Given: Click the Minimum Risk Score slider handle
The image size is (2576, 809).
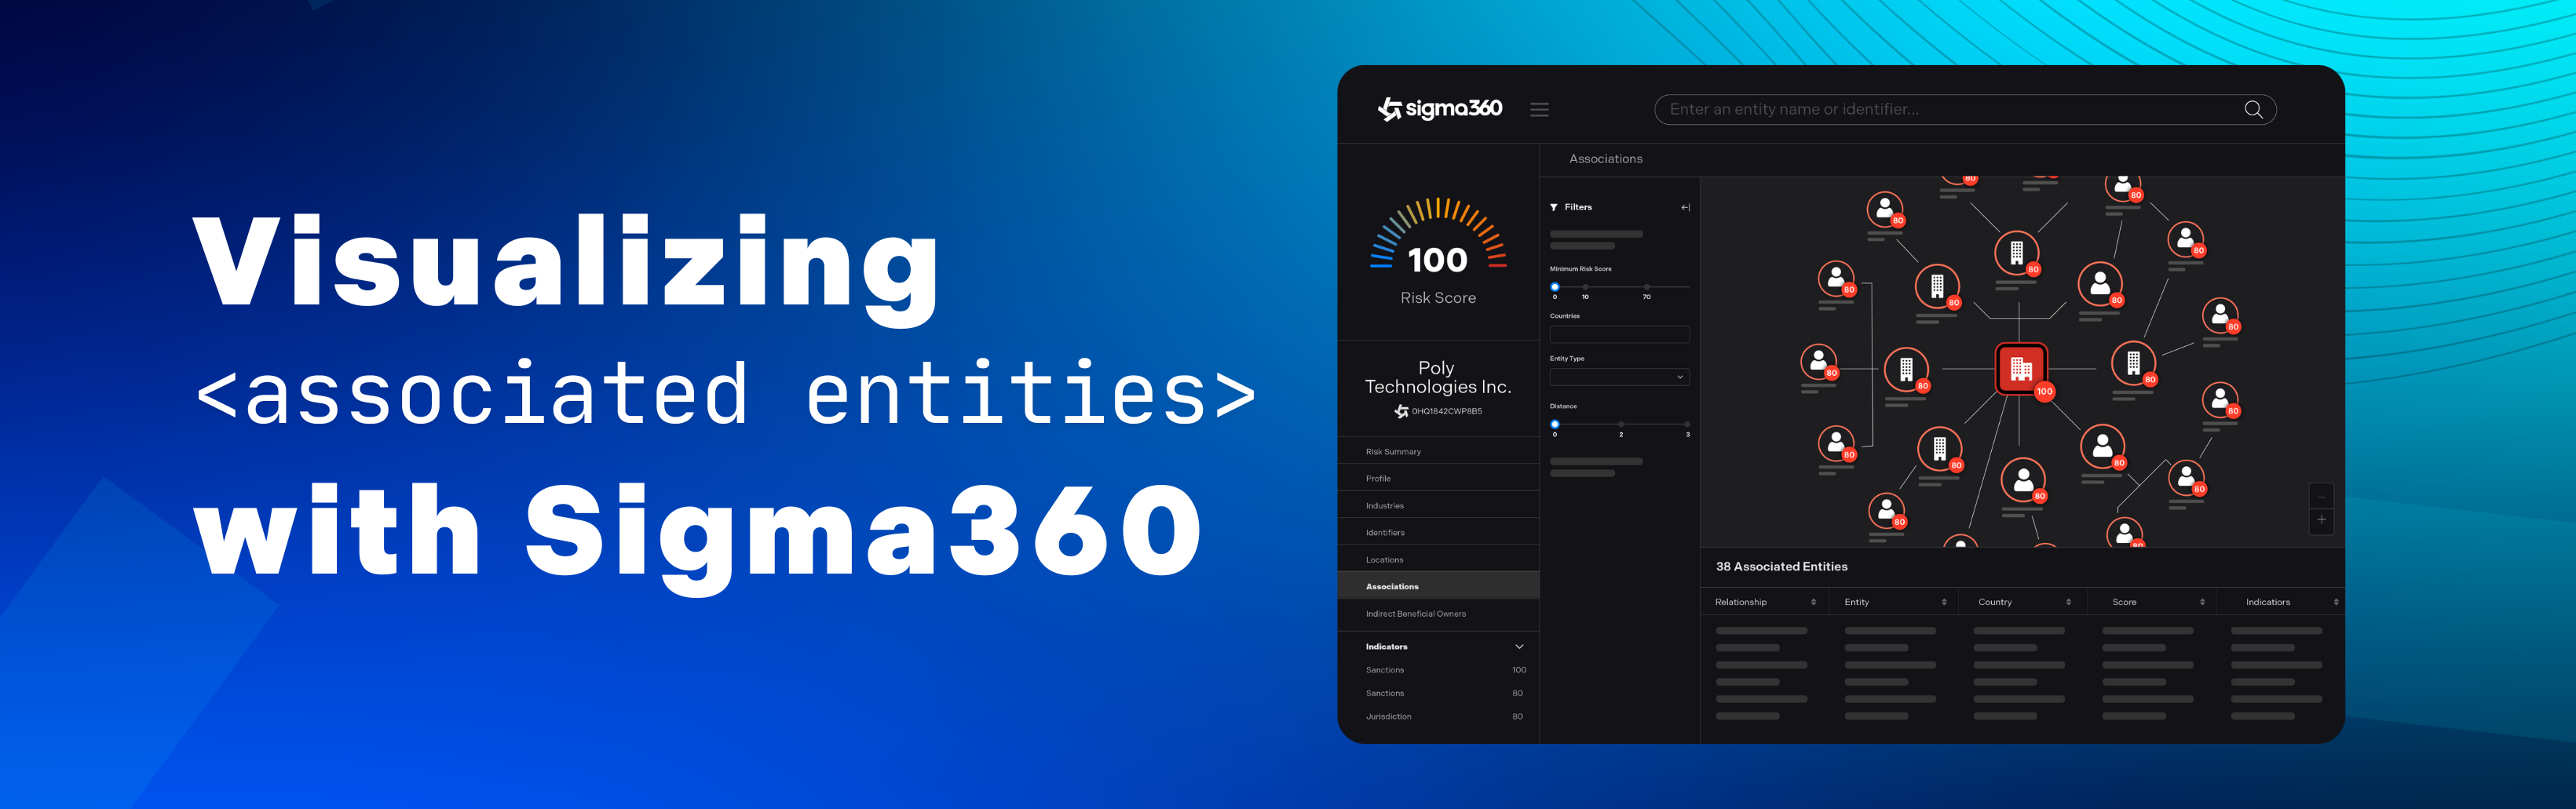Looking at the screenshot, I should point(1555,287).
